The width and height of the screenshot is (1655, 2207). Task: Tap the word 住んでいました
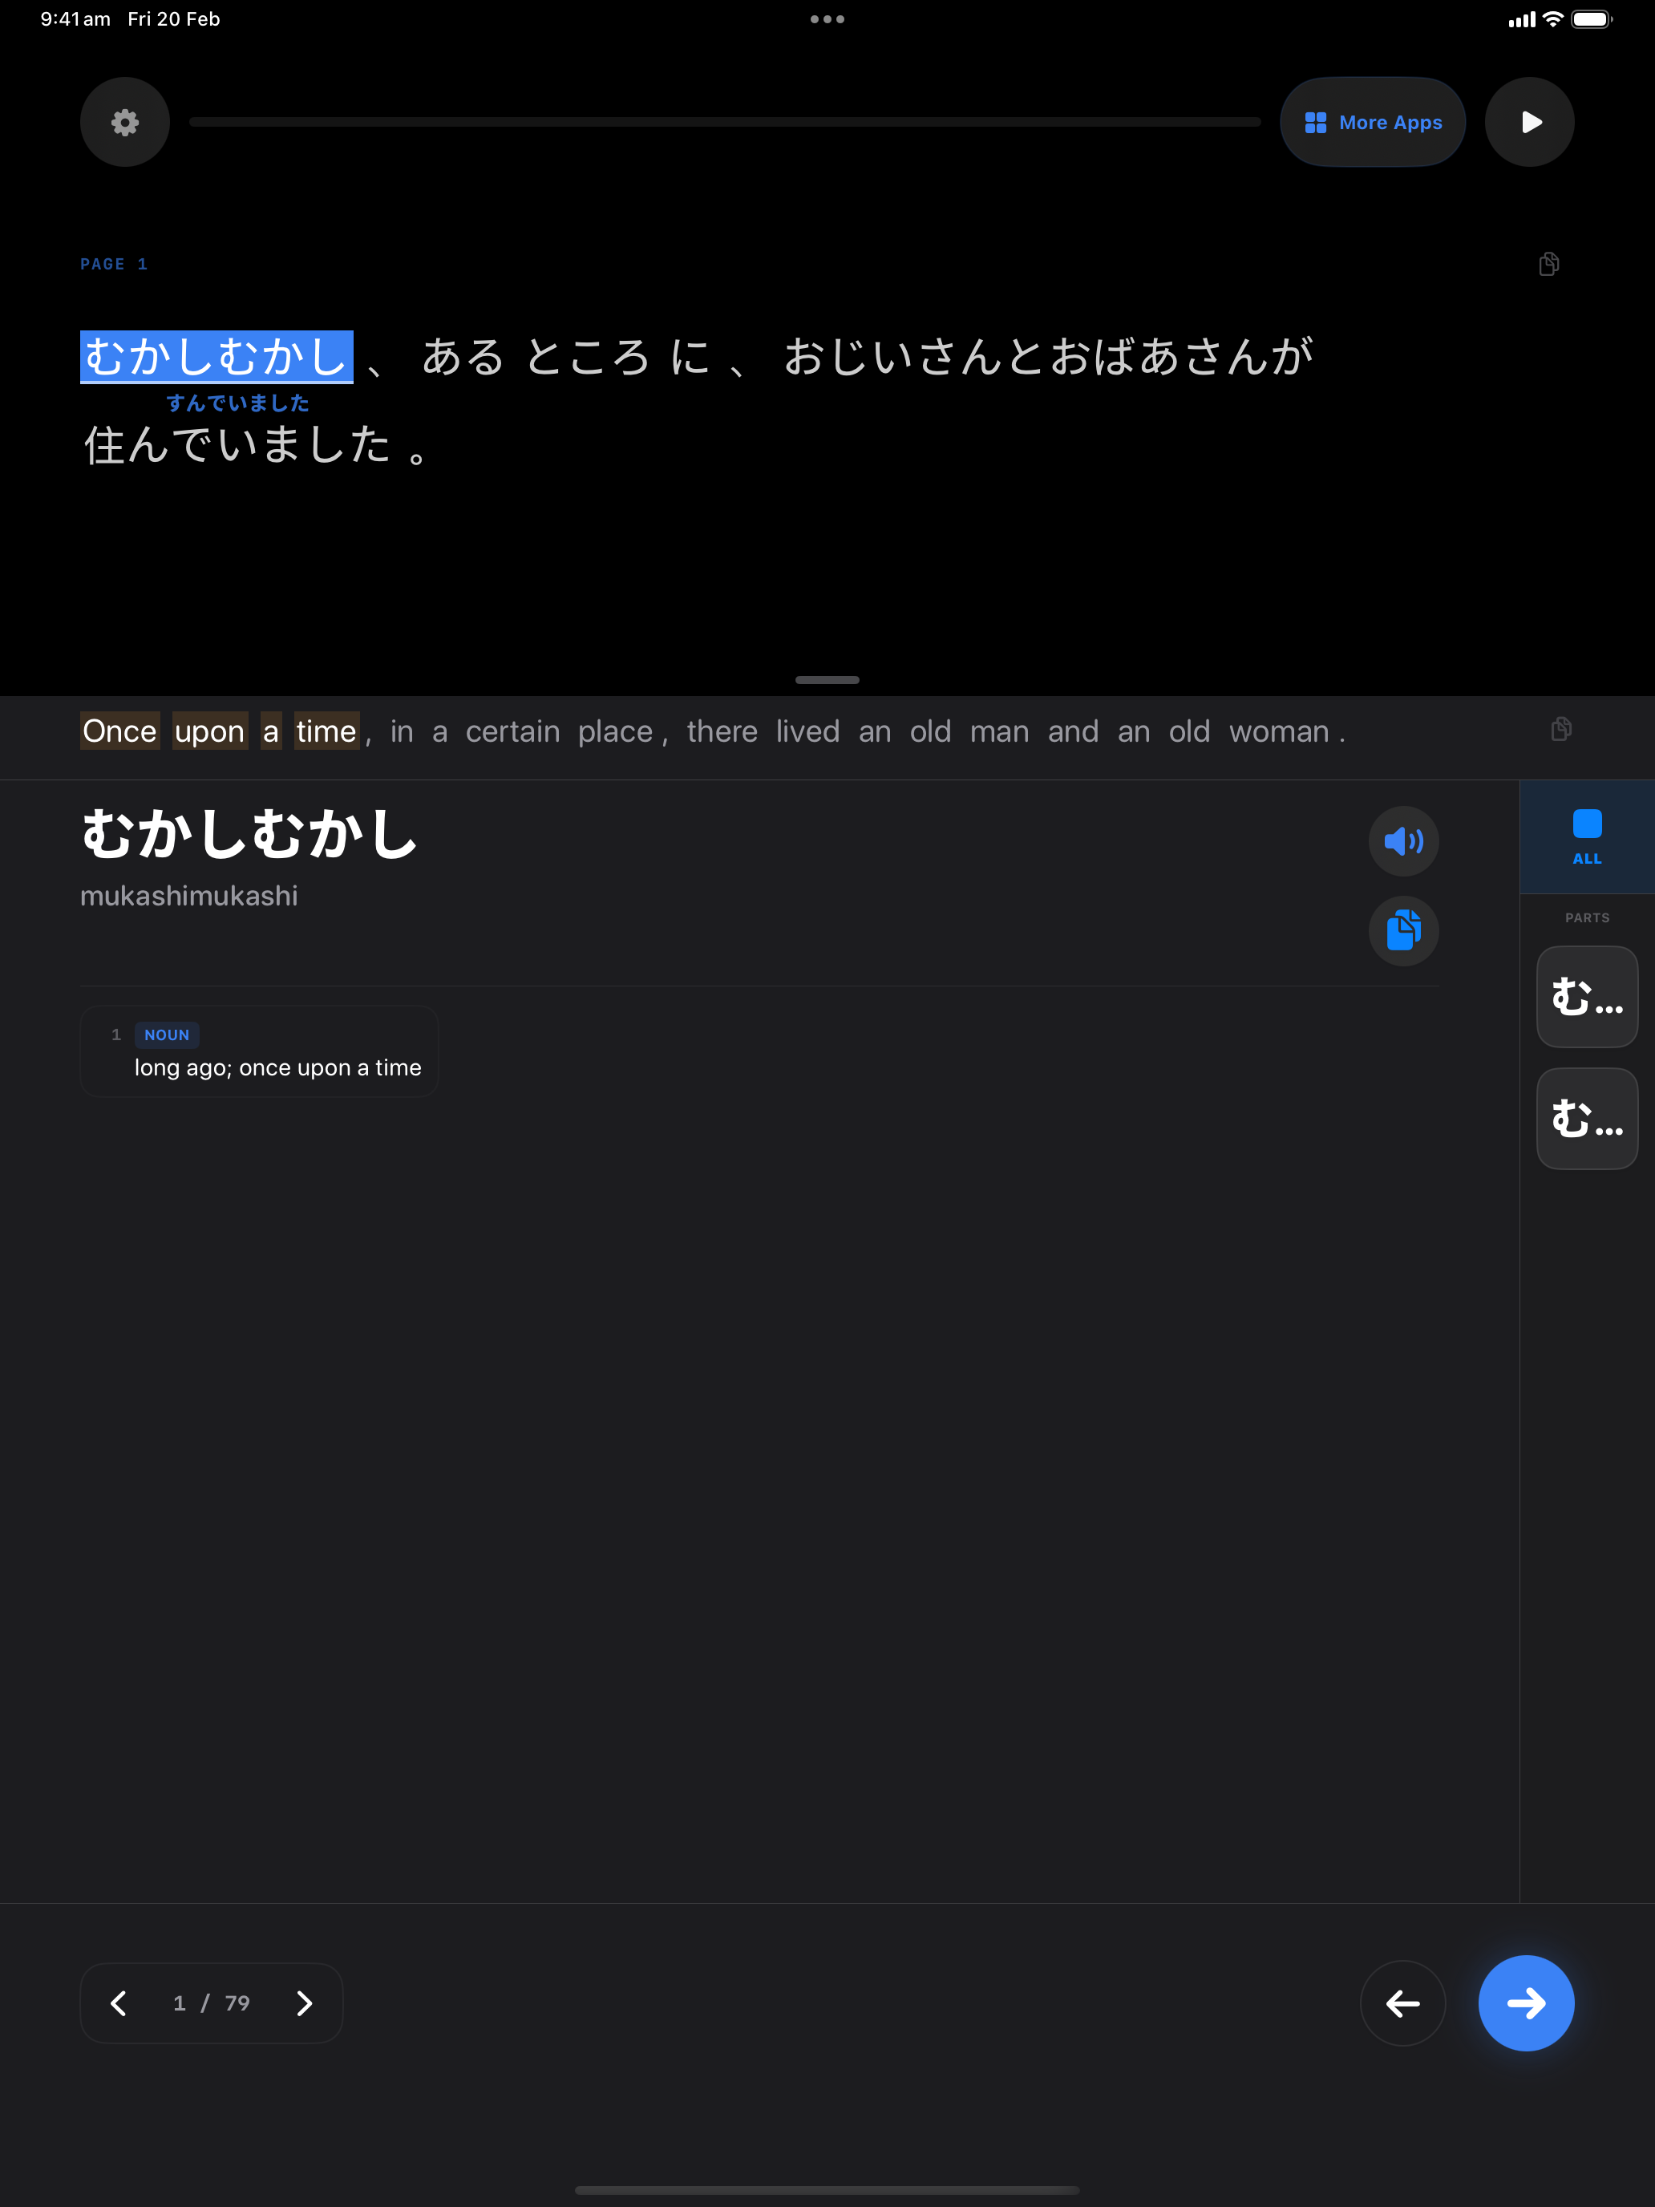(237, 444)
